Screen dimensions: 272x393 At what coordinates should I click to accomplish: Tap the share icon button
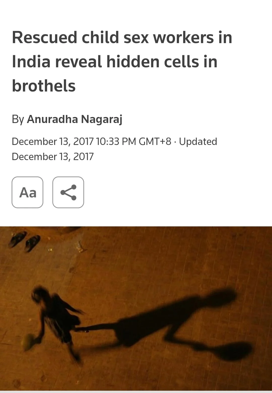point(68,192)
